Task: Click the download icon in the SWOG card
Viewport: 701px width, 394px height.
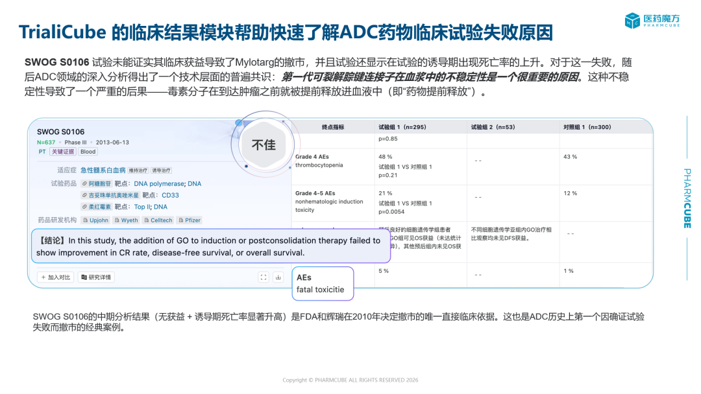Action: click(x=278, y=277)
